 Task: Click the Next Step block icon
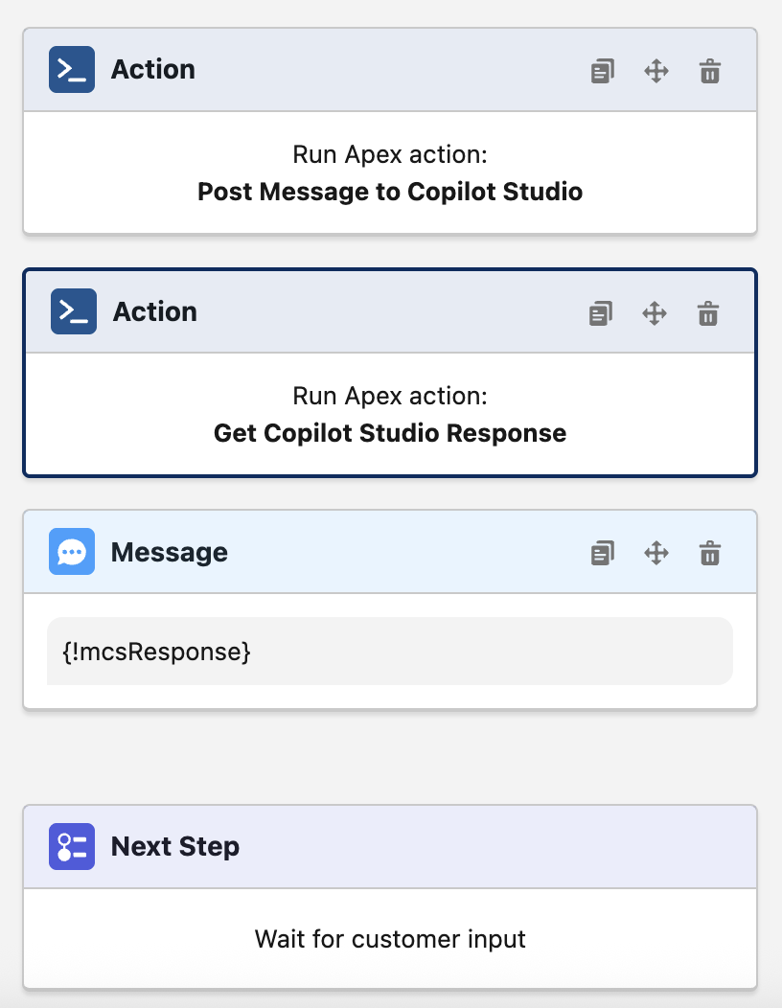pos(71,846)
